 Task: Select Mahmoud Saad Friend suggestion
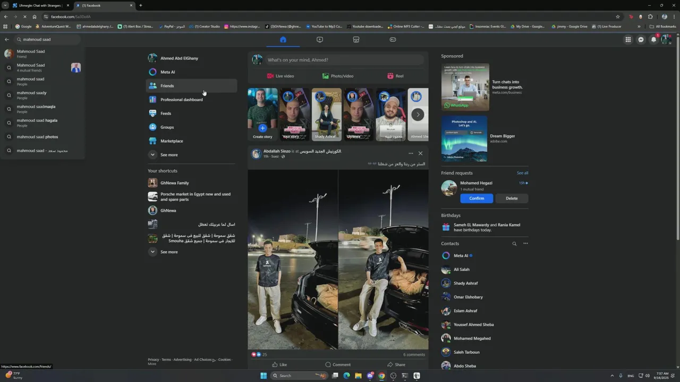(42, 54)
